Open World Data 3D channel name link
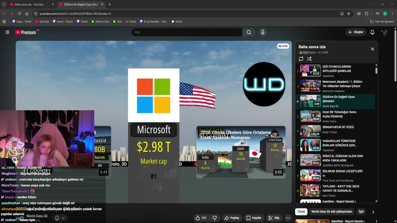Screen dimensions: 397x223 pos(37,216)
